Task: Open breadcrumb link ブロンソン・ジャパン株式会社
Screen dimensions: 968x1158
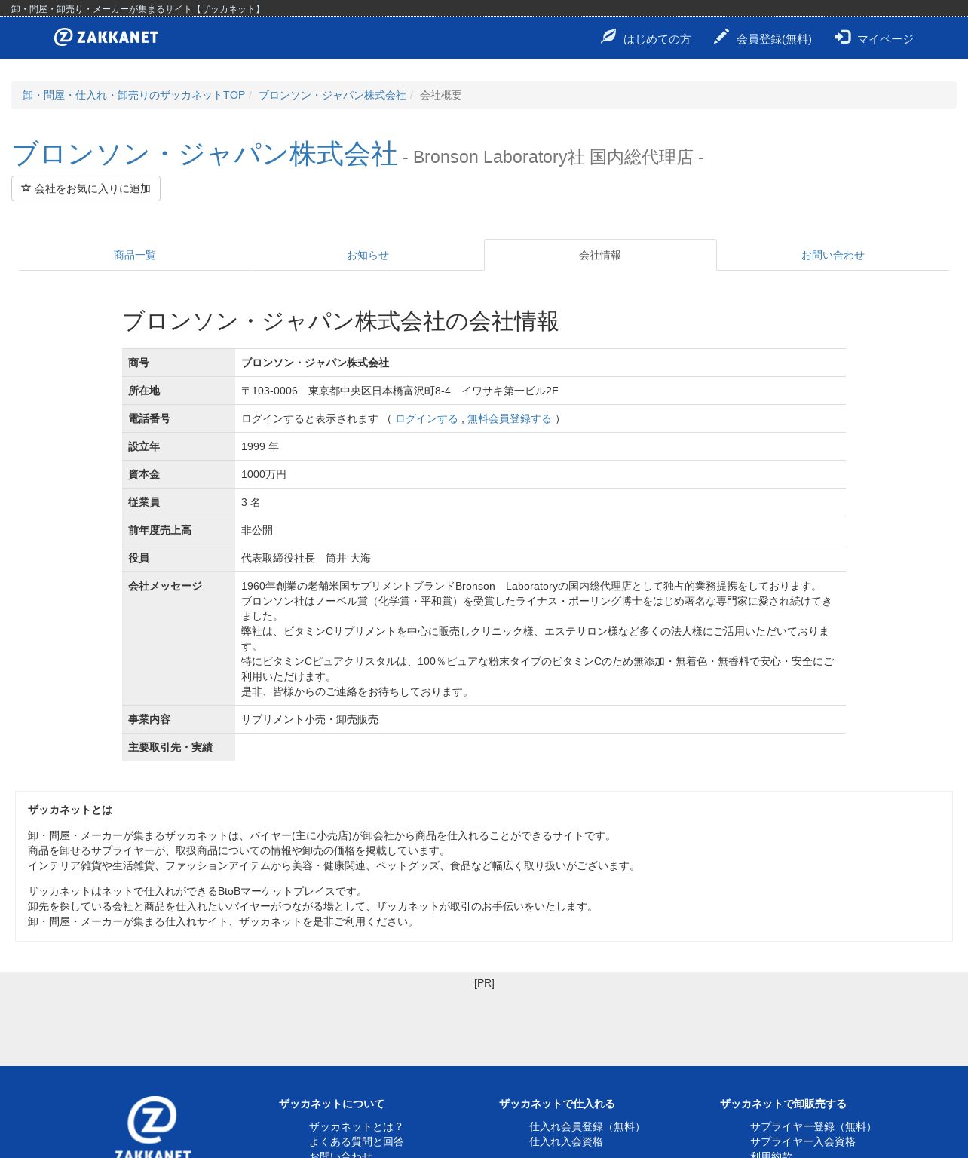Action: (x=332, y=95)
